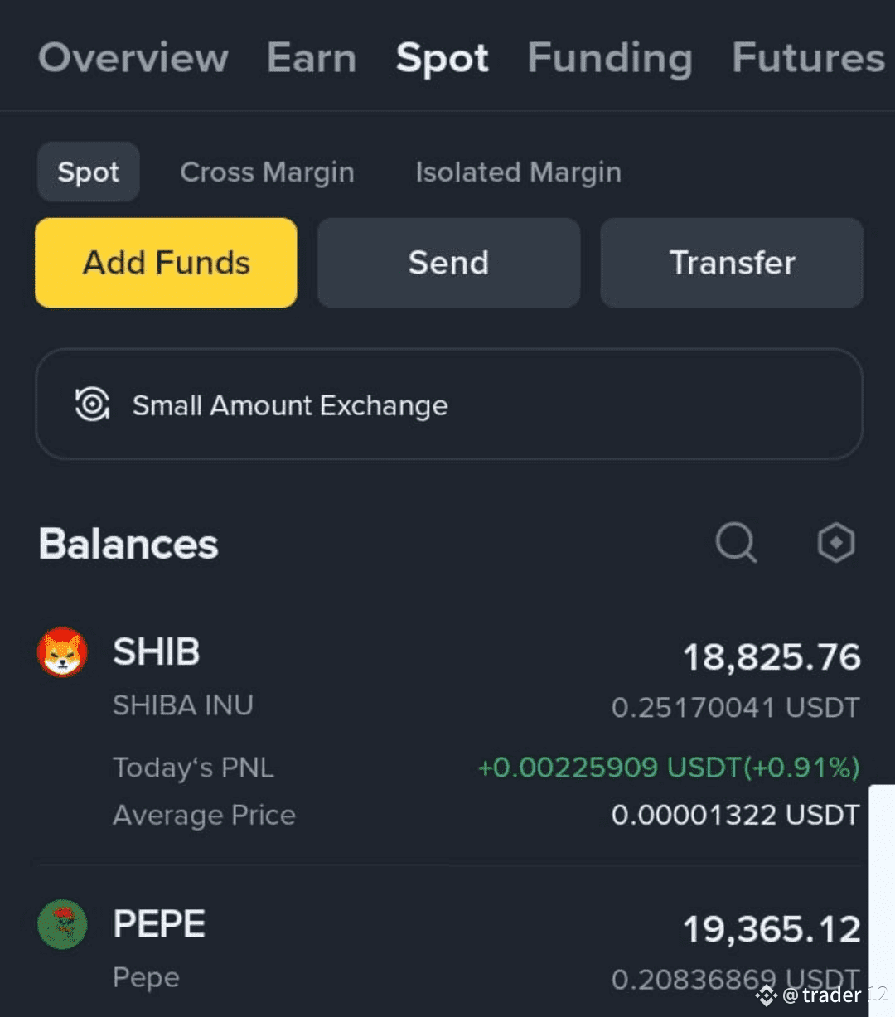Select the Cross Margin option

point(267,172)
